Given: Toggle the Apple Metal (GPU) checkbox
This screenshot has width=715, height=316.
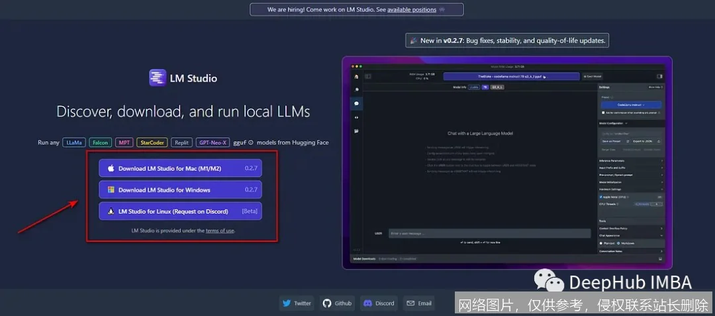Looking at the screenshot, I should [x=600, y=197].
